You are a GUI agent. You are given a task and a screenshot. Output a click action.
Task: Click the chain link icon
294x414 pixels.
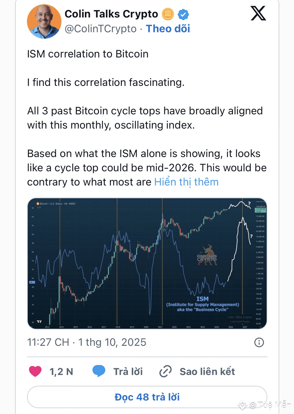[165, 372]
